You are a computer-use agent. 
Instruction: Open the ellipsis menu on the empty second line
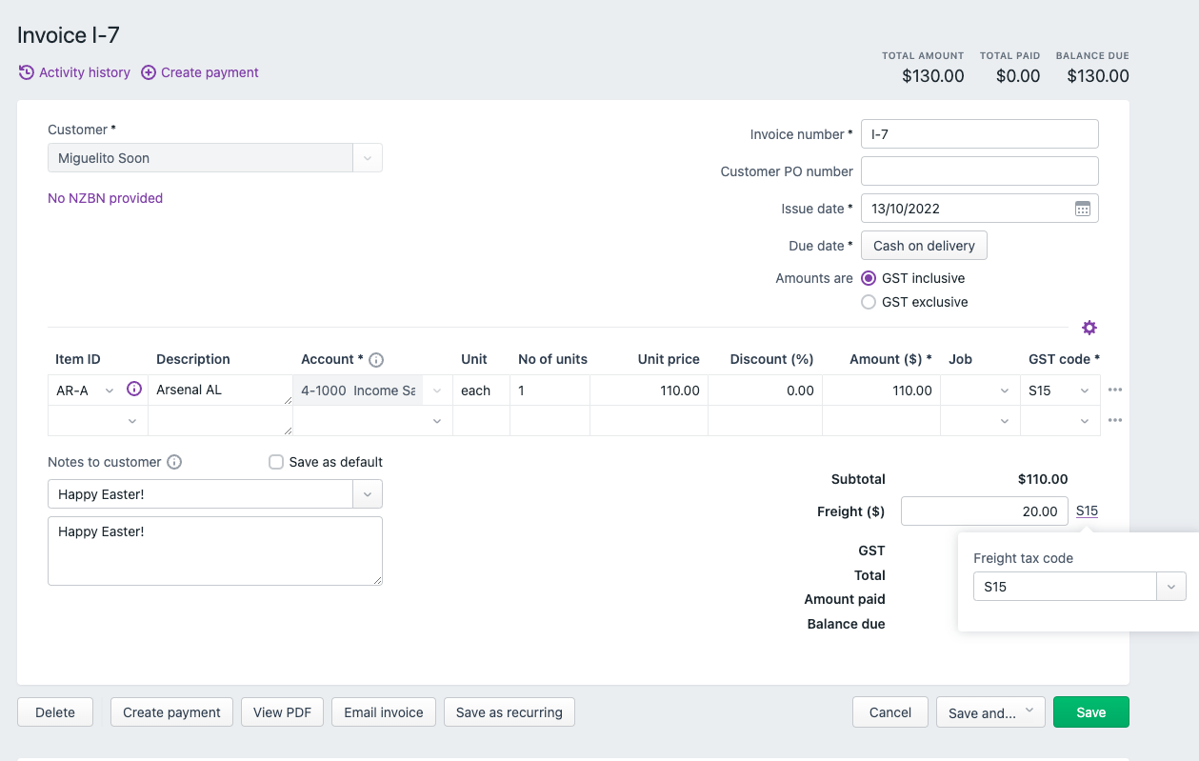(x=1114, y=419)
